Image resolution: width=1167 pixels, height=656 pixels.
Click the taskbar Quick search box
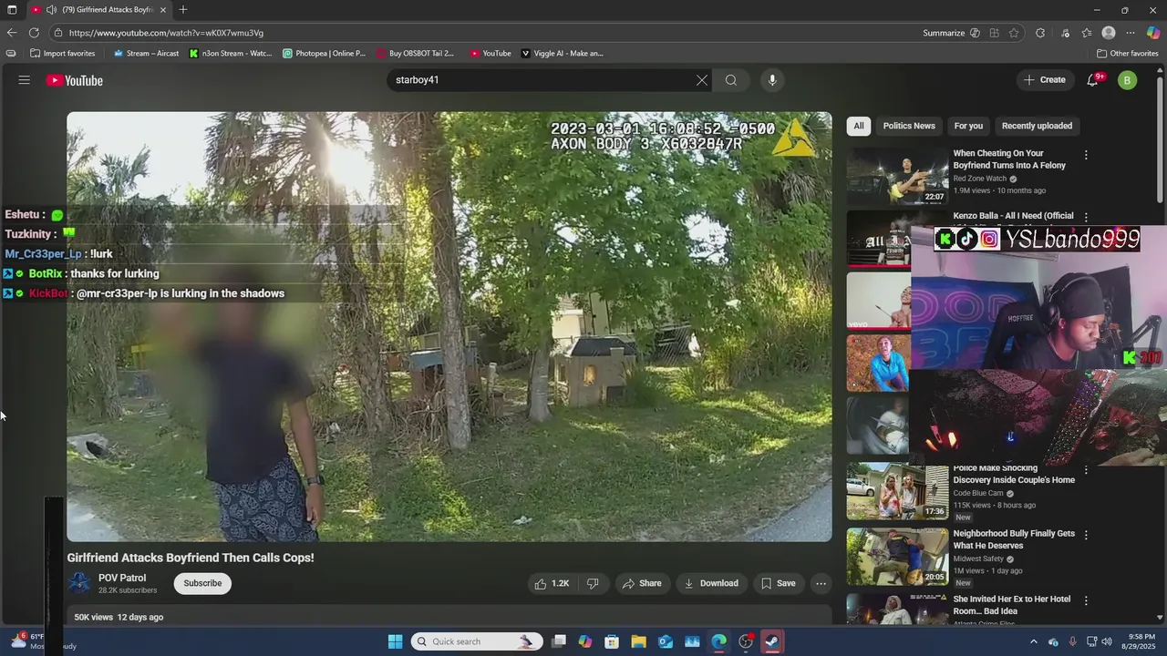[x=477, y=641]
